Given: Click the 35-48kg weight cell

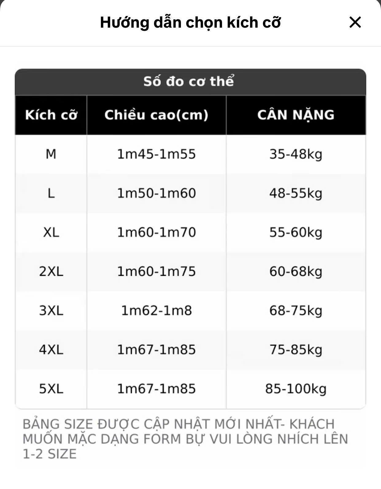Looking at the screenshot, I should [x=296, y=154].
